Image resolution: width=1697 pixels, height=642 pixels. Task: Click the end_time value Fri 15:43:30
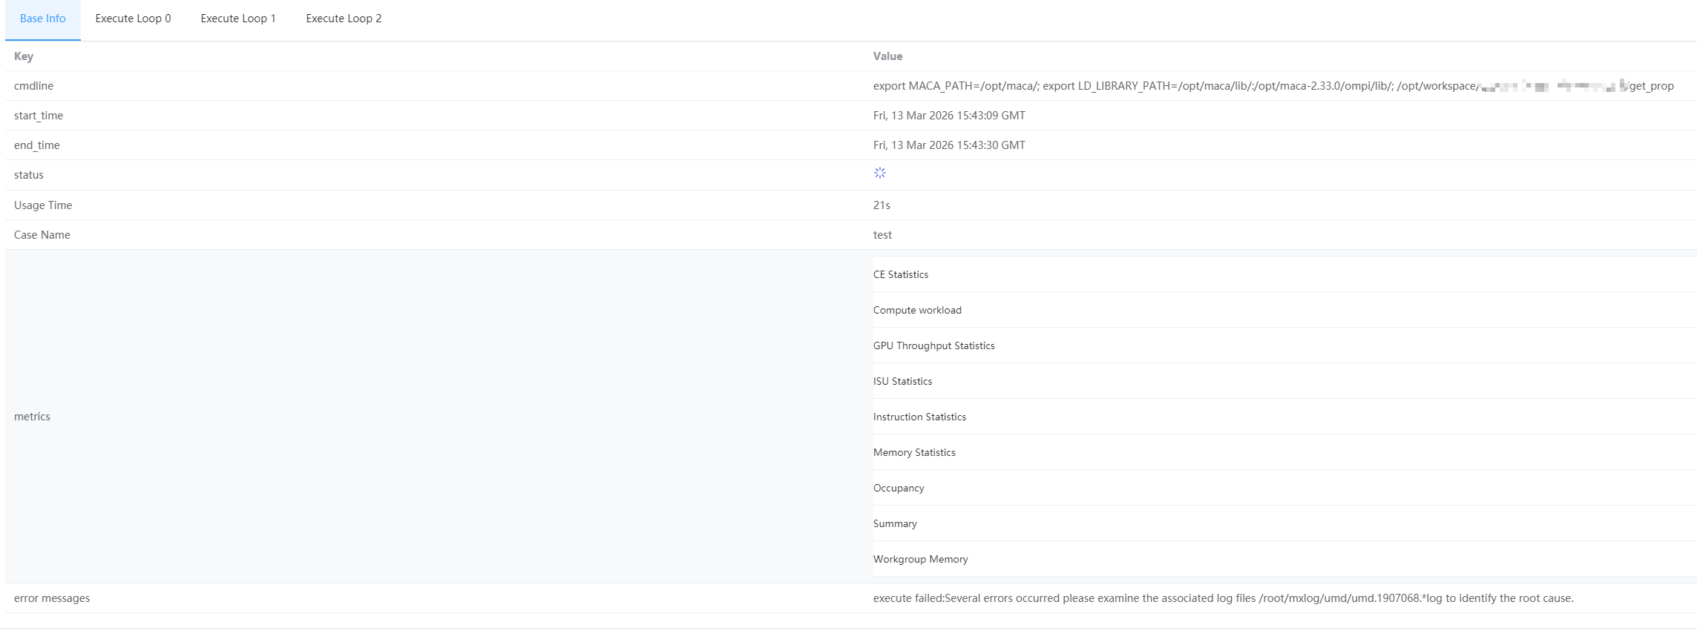949,145
